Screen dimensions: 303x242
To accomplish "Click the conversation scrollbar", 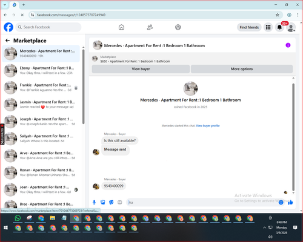I will pos(293,137).
